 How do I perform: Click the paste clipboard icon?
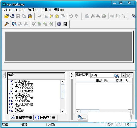(51, 16)
